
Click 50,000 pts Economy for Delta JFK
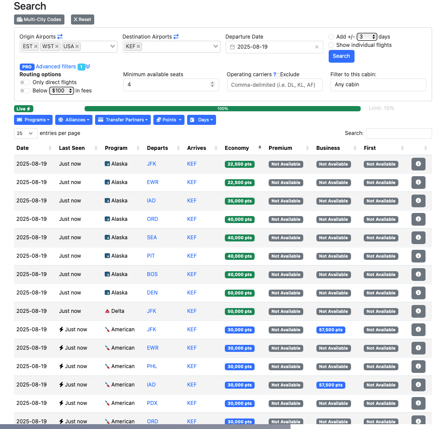pos(239,312)
